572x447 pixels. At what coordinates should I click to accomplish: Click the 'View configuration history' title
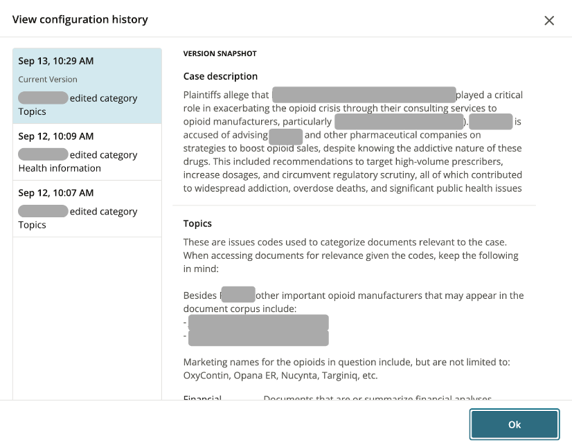(80, 19)
